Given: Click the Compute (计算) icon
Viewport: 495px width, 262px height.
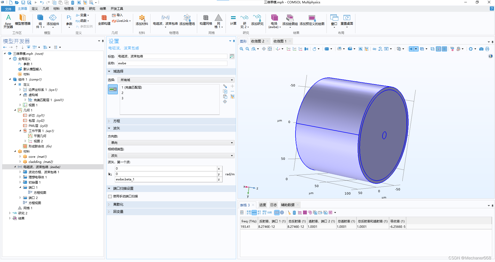Looking at the screenshot, I should 233,20.
